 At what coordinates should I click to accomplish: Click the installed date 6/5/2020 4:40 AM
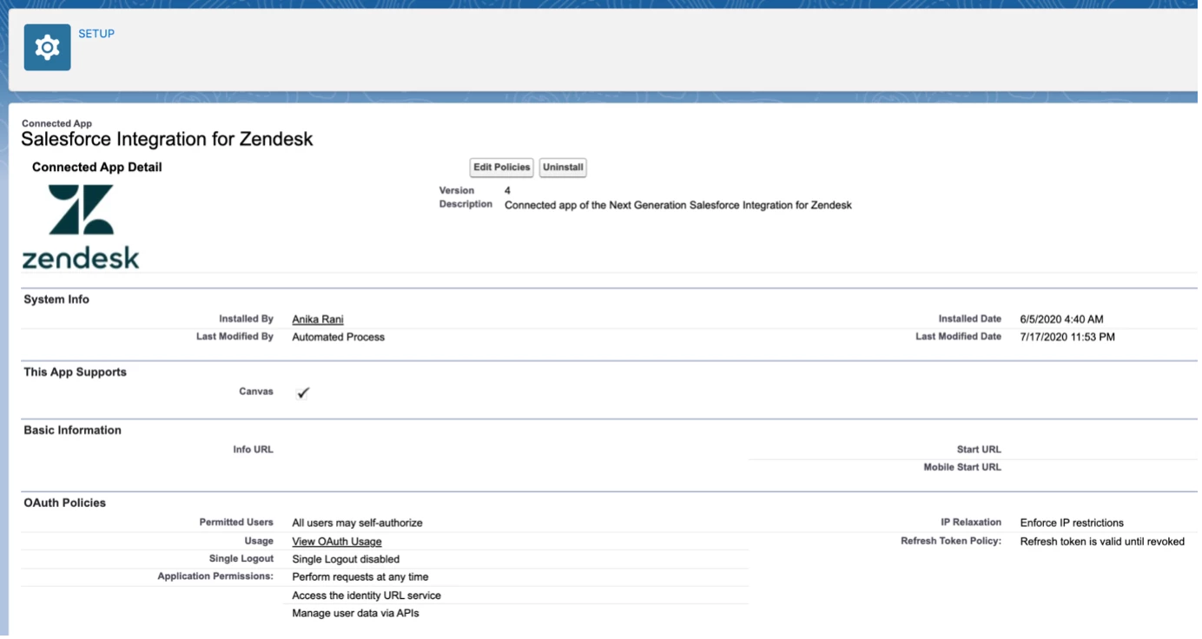pos(1061,319)
